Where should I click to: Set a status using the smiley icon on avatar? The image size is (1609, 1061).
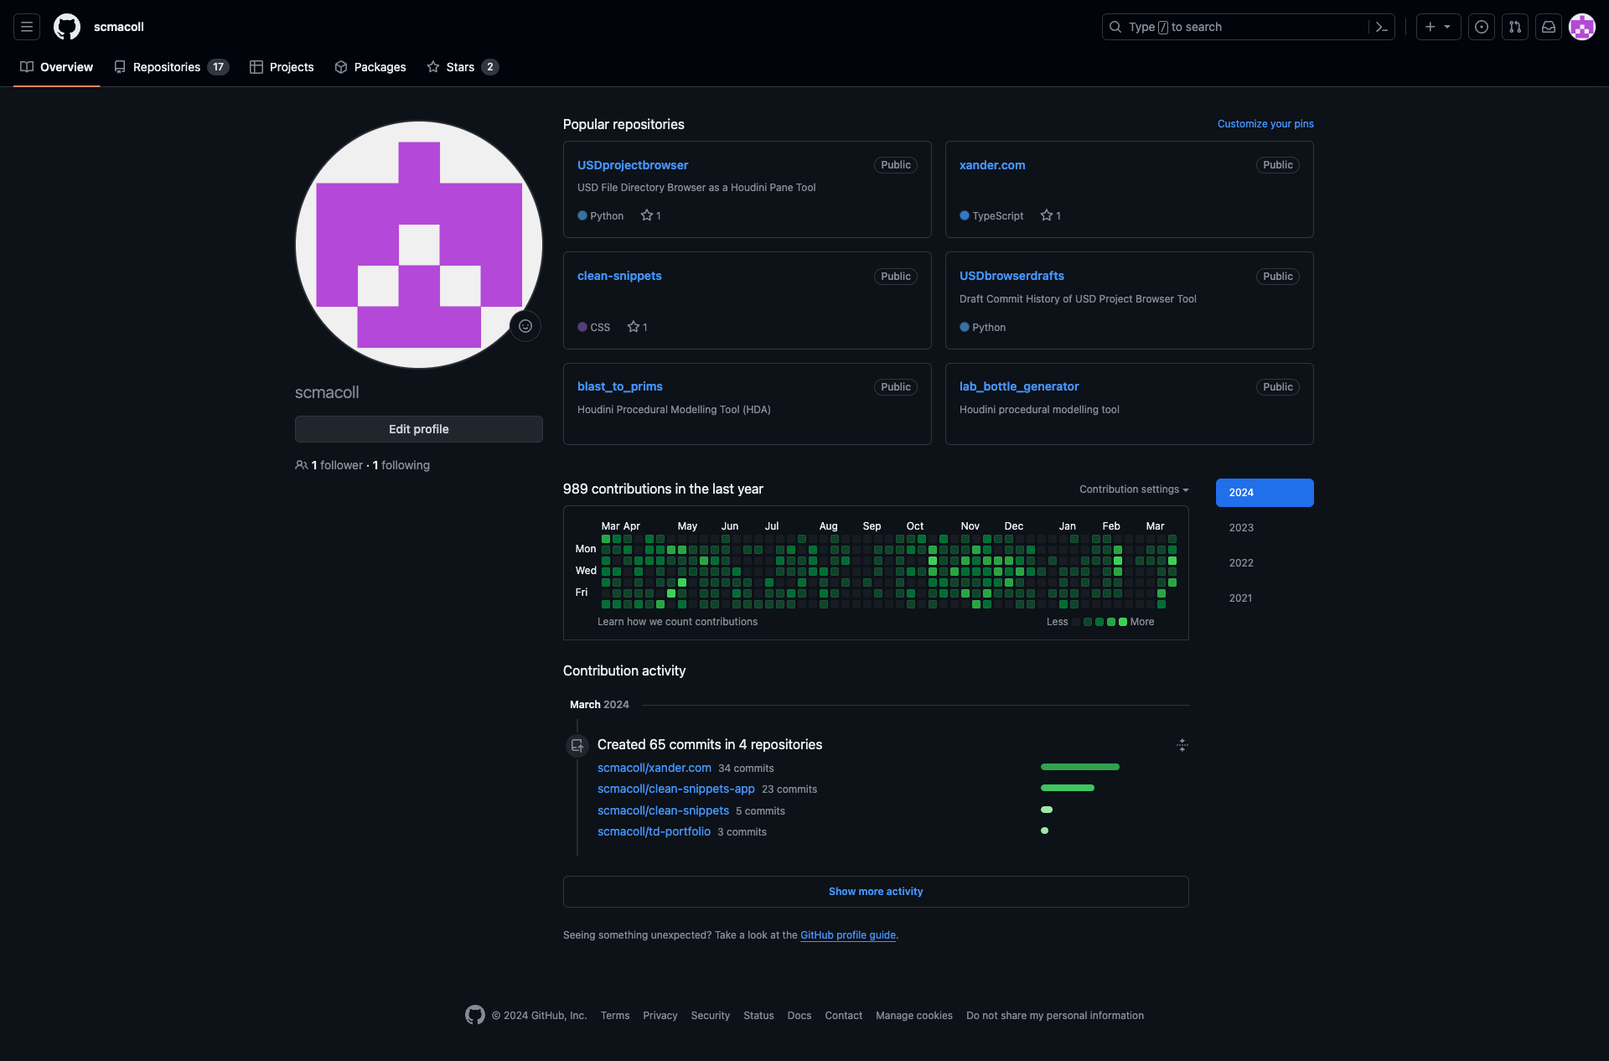point(525,326)
